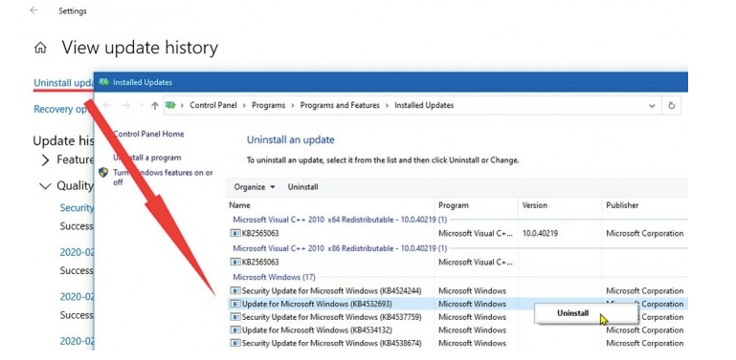
Task: Open the Uninstall a program link
Action: (x=147, y=158)
